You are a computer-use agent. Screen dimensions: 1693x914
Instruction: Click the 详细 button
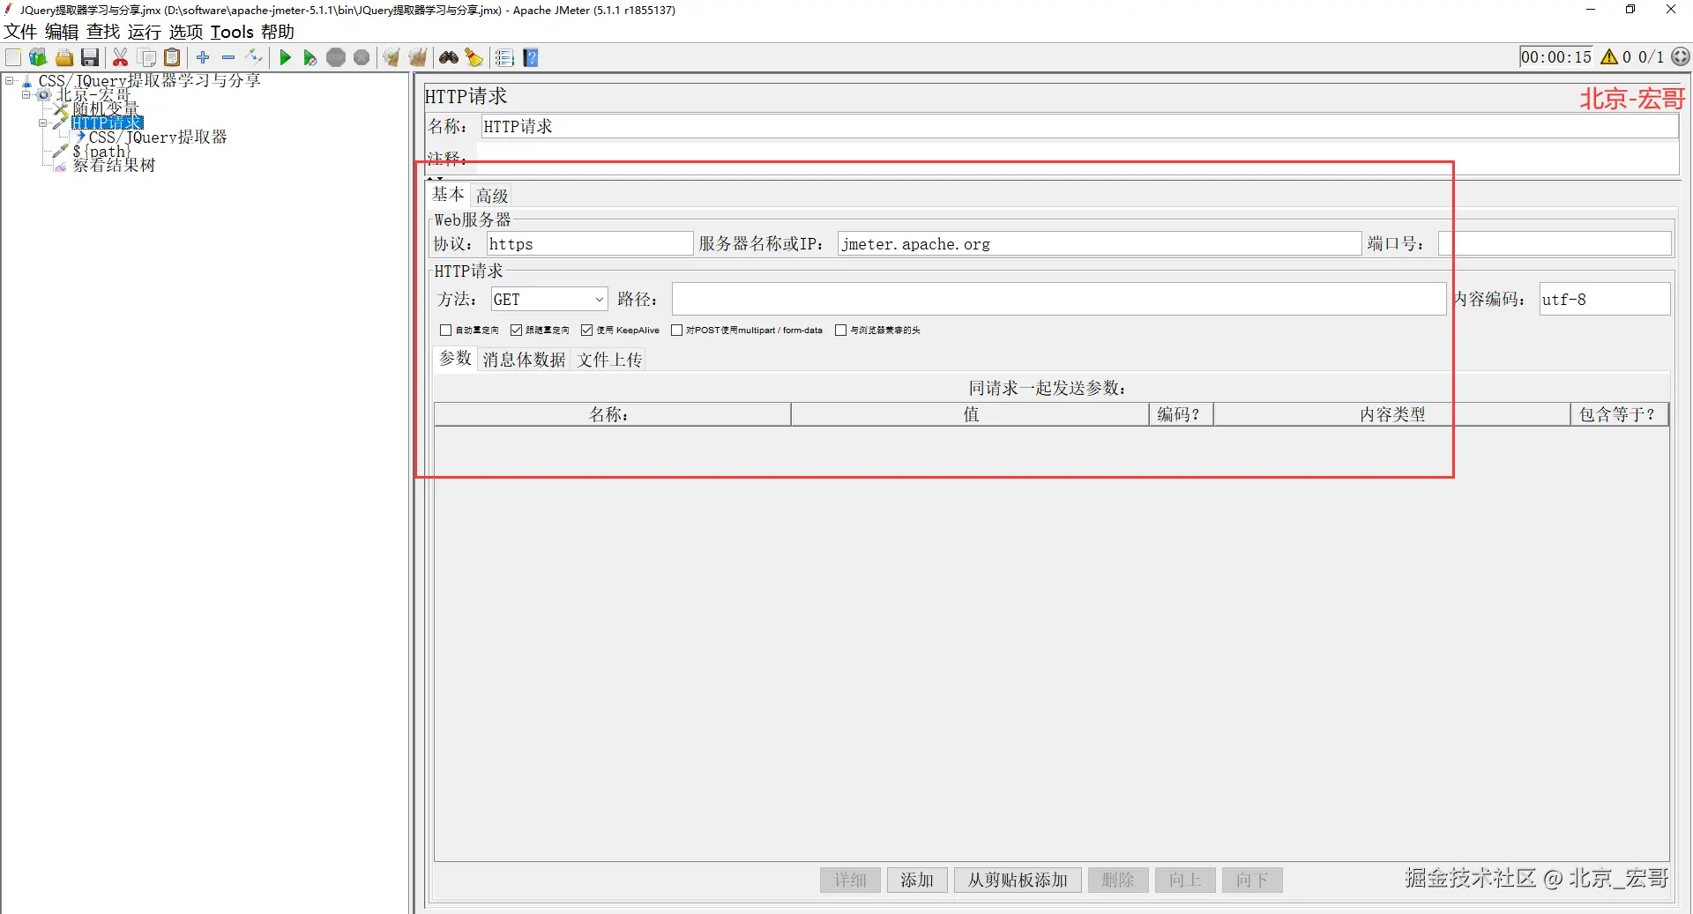(x=850, y=880)
